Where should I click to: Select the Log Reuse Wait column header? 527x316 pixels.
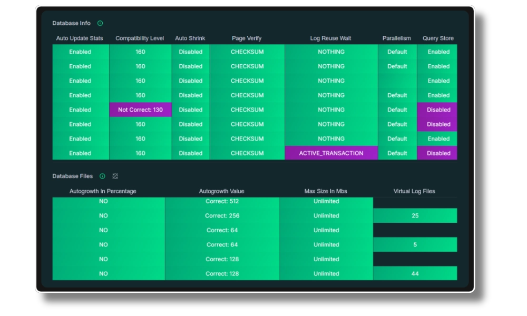click(x=330, y=38)
